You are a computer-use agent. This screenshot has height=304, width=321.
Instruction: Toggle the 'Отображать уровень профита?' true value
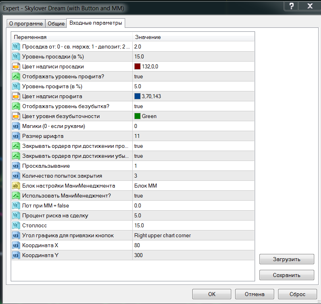point(193,76)
